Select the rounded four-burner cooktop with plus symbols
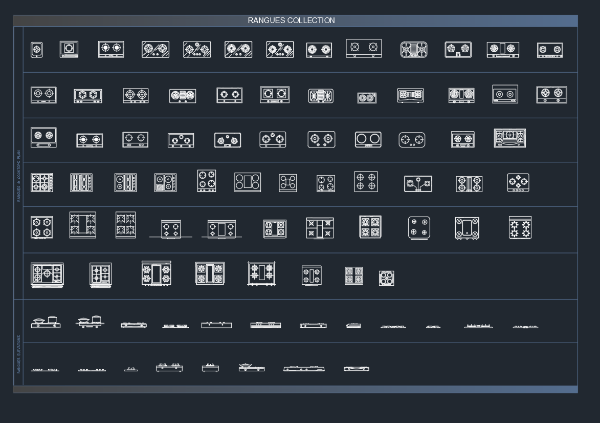 (x=419, y=227)
